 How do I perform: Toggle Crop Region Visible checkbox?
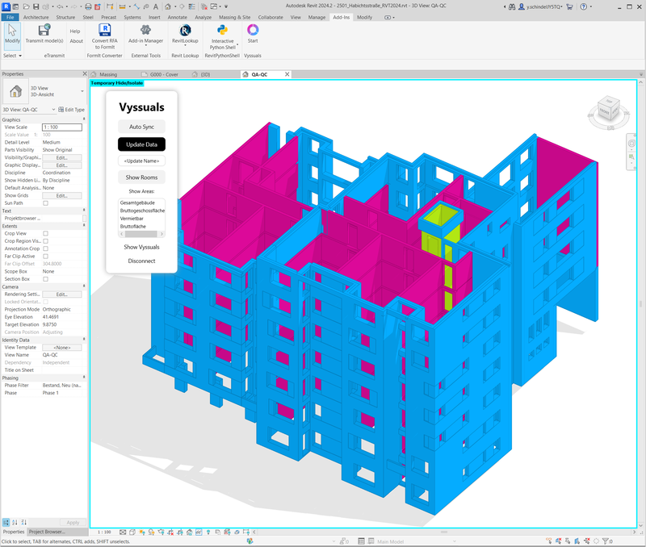point(46,241)
